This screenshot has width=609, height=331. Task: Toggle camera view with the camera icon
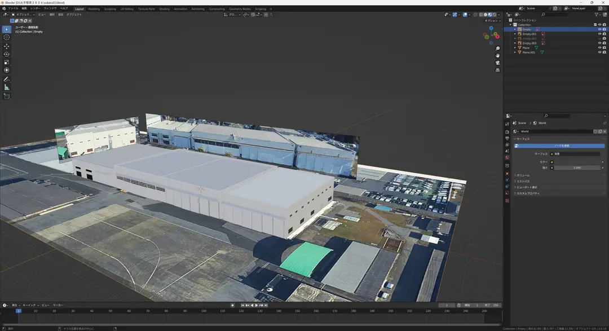click(x=497, y=63)
